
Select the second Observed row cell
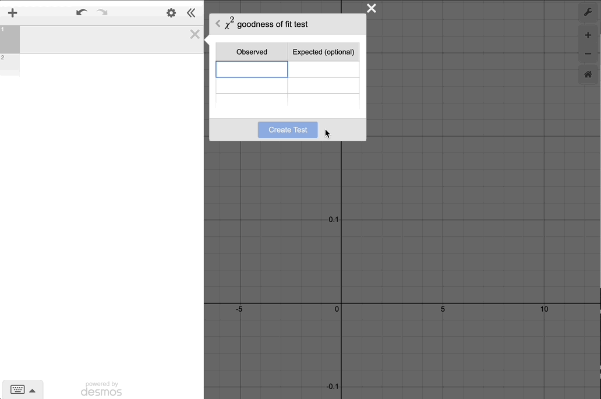click(252, 85)
